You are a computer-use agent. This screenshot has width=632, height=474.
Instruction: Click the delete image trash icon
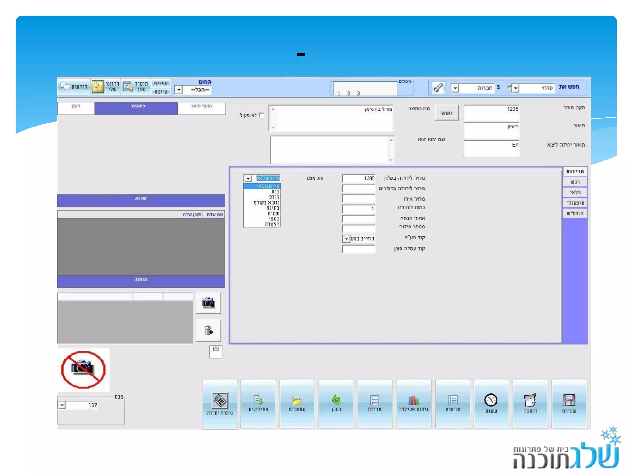click(208, 330)
